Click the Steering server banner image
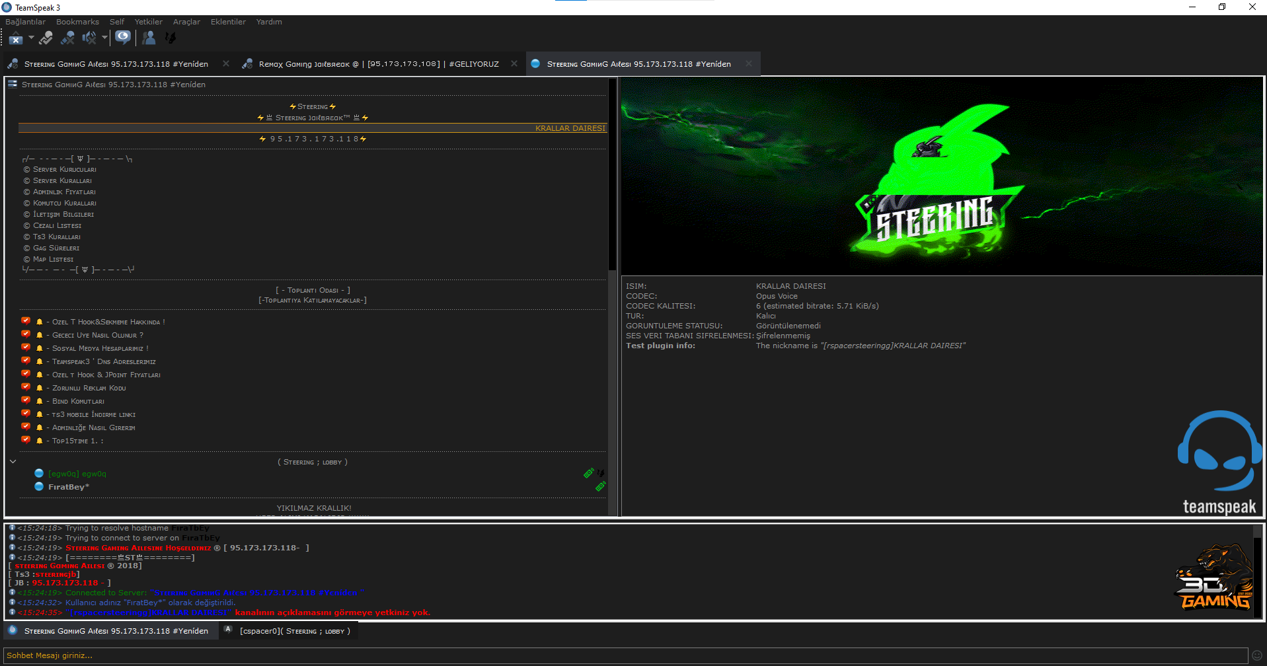The width and height of the screenshot is (1267, 666). point(942,176)
